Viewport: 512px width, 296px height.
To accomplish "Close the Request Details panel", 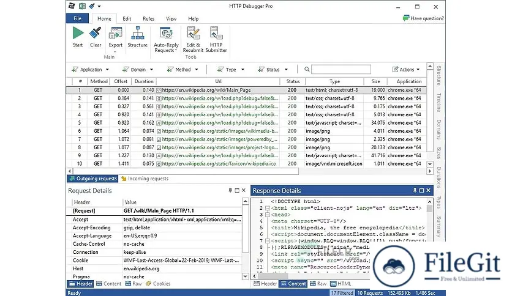I will (x=244, y=190).
